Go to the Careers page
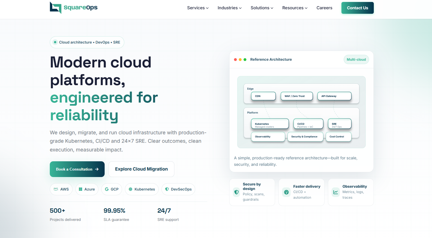The width and height of the screenshot is (432, 238). pos(324,8)
